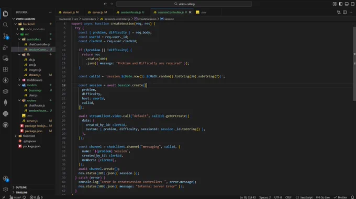Collapse the lib folder
Image resolution: width=356 pixels, height=199 pixels.
(33, 54)
